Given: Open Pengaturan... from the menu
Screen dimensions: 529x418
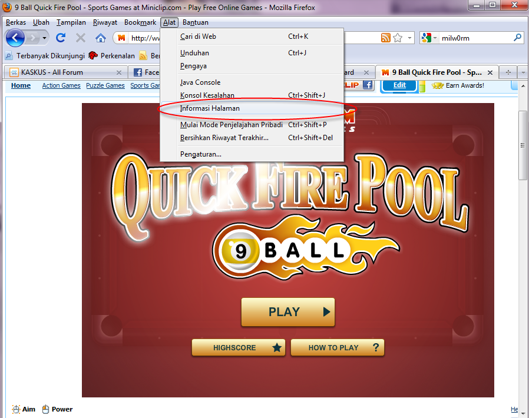Looking at the screenshot, I should click(x=252, y=154).
